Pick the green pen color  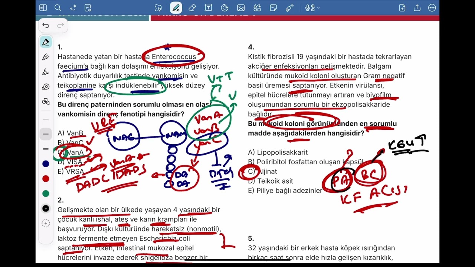46,194
